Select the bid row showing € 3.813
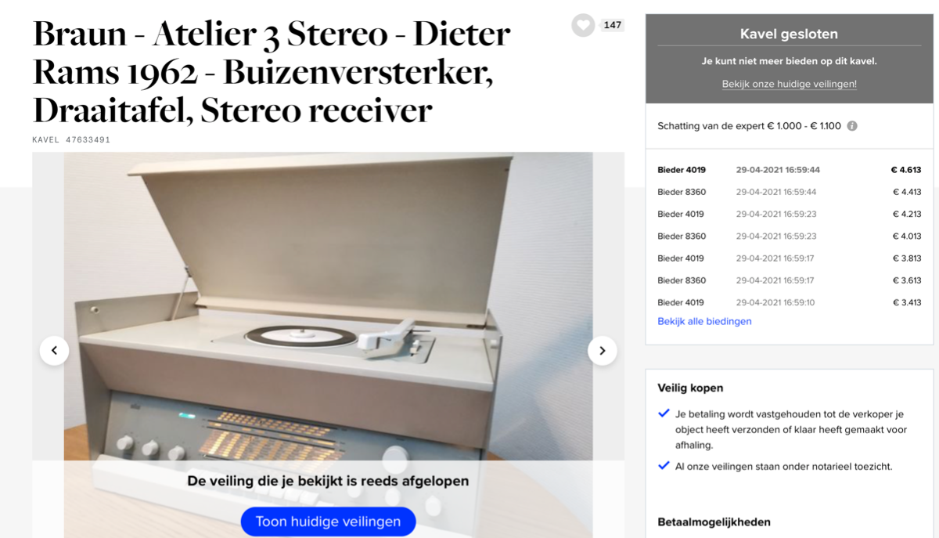This screenshot has height=538, width=939. pos(789,258)
